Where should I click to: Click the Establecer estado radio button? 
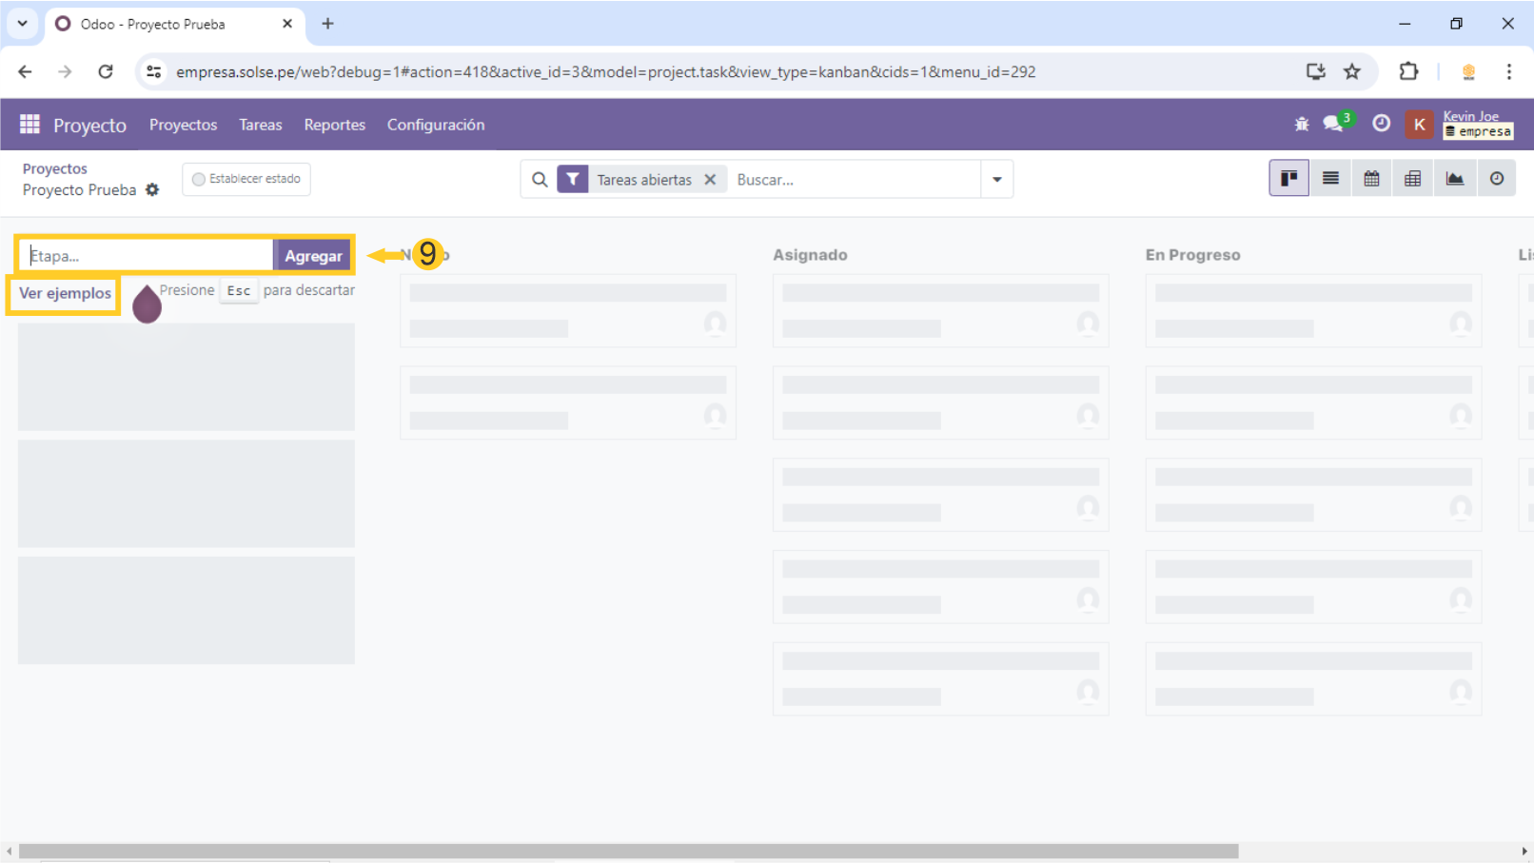[199, 179]
